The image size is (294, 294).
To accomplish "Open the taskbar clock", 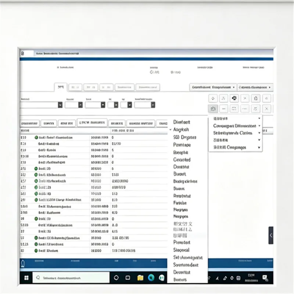I will coord(251,278).
